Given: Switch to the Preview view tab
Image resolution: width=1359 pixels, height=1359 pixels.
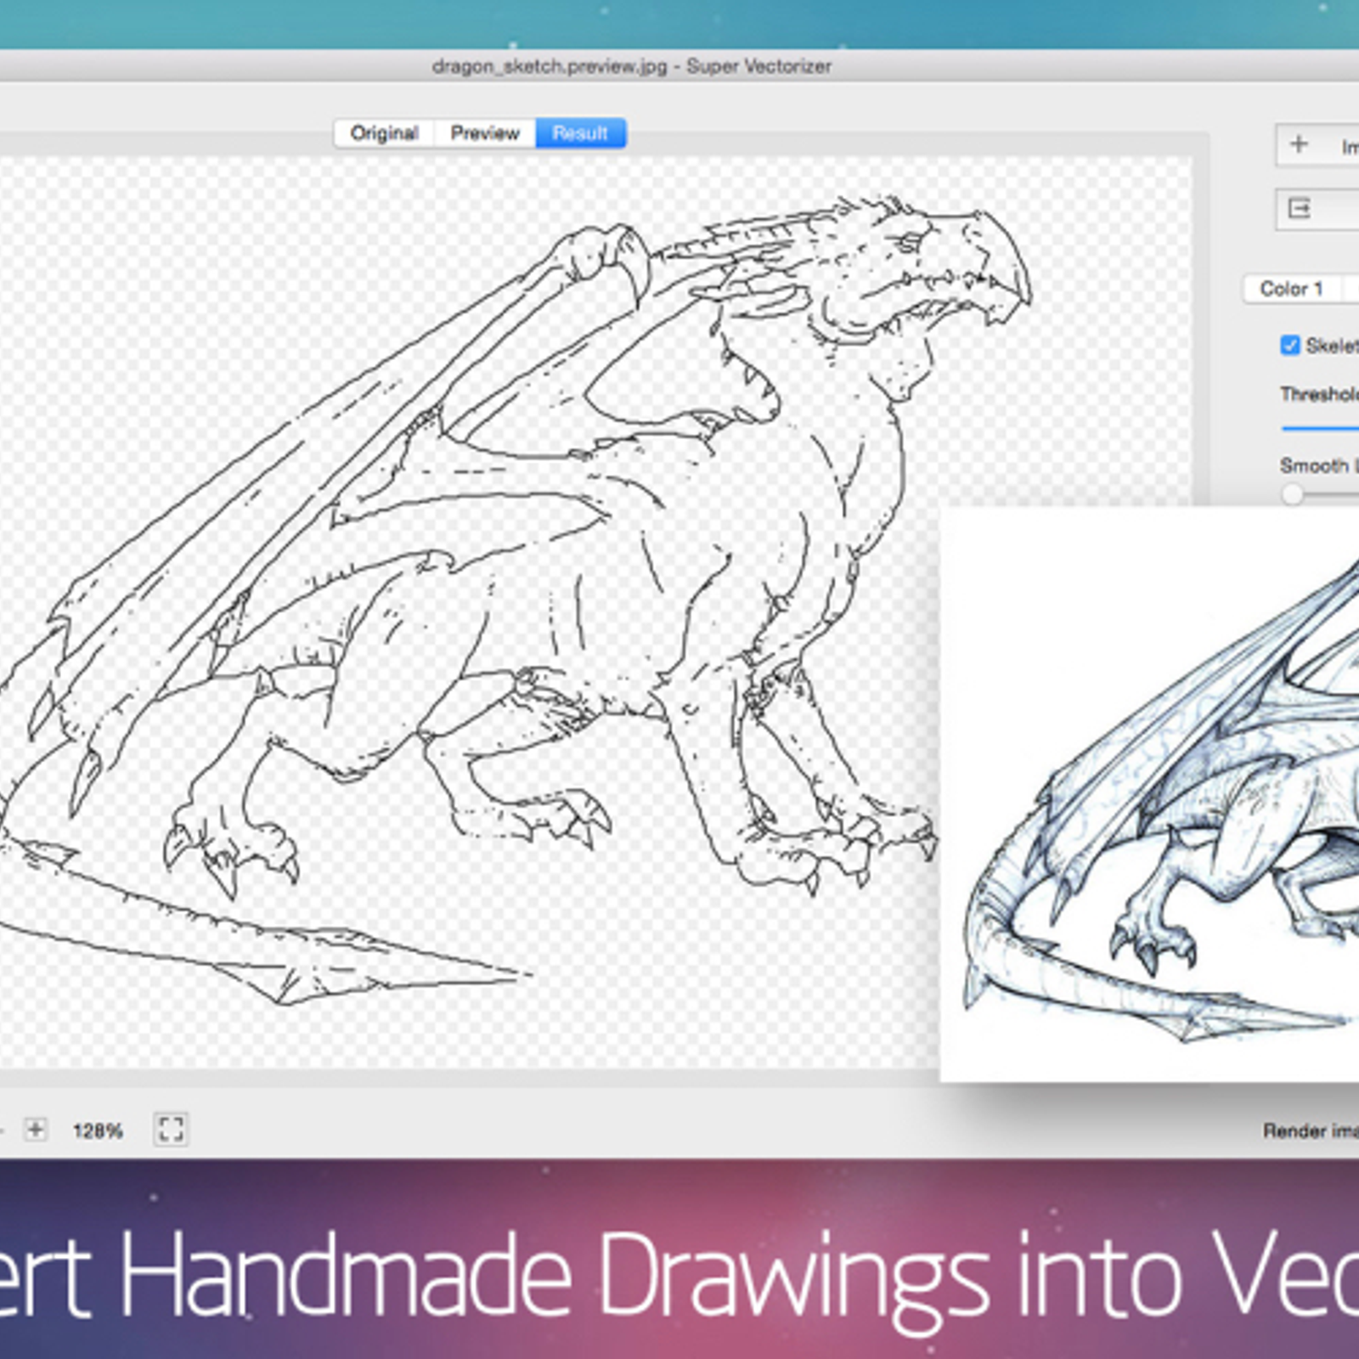Looking at the screenshot, I should click(x=484, y=133).
